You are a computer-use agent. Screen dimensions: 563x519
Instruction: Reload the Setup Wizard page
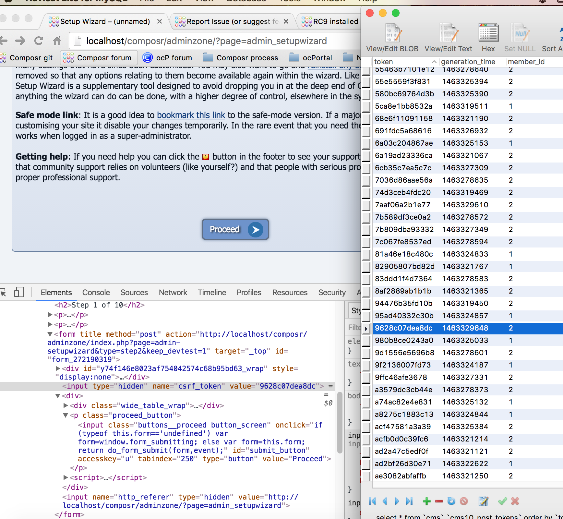click(x=39, y=41)
